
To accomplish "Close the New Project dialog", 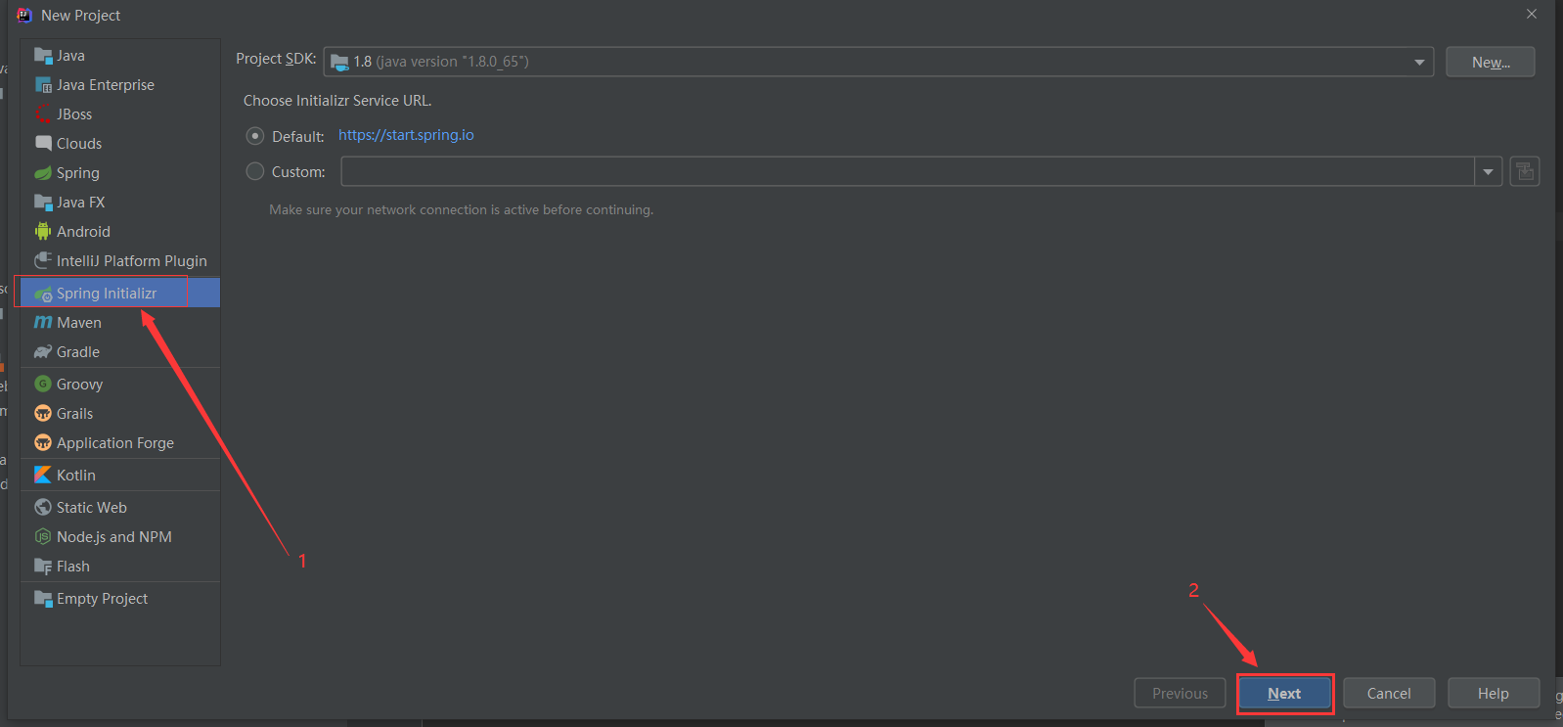I will (1532, 14).
